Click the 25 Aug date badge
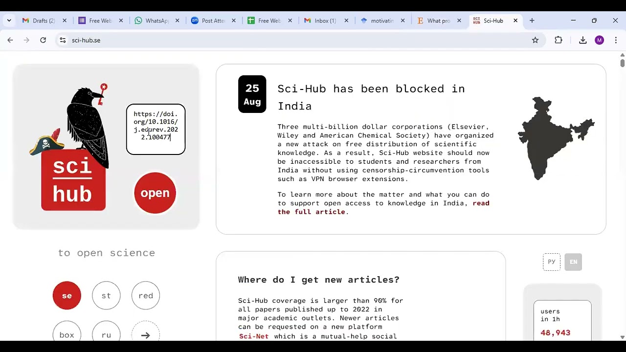The width and height of the screenshot is (626, 352). click(252, 94)
